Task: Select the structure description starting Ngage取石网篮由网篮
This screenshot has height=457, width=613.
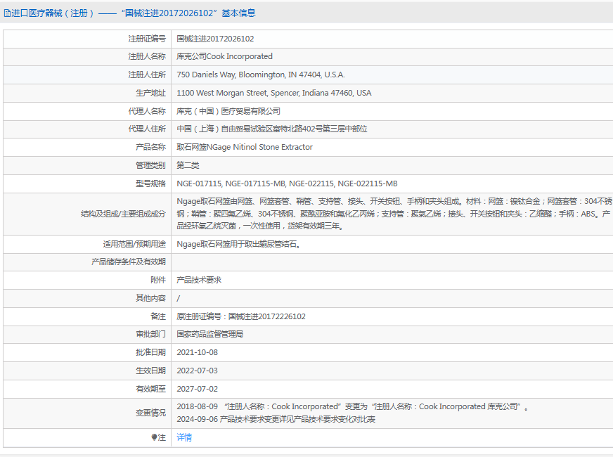Action: [394, 214]
